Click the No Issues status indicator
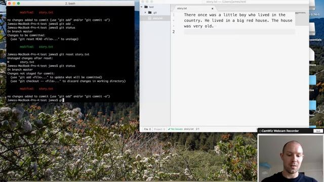Image resolution: width=324 pixels, height=182 pixels. tap(175, 129)
